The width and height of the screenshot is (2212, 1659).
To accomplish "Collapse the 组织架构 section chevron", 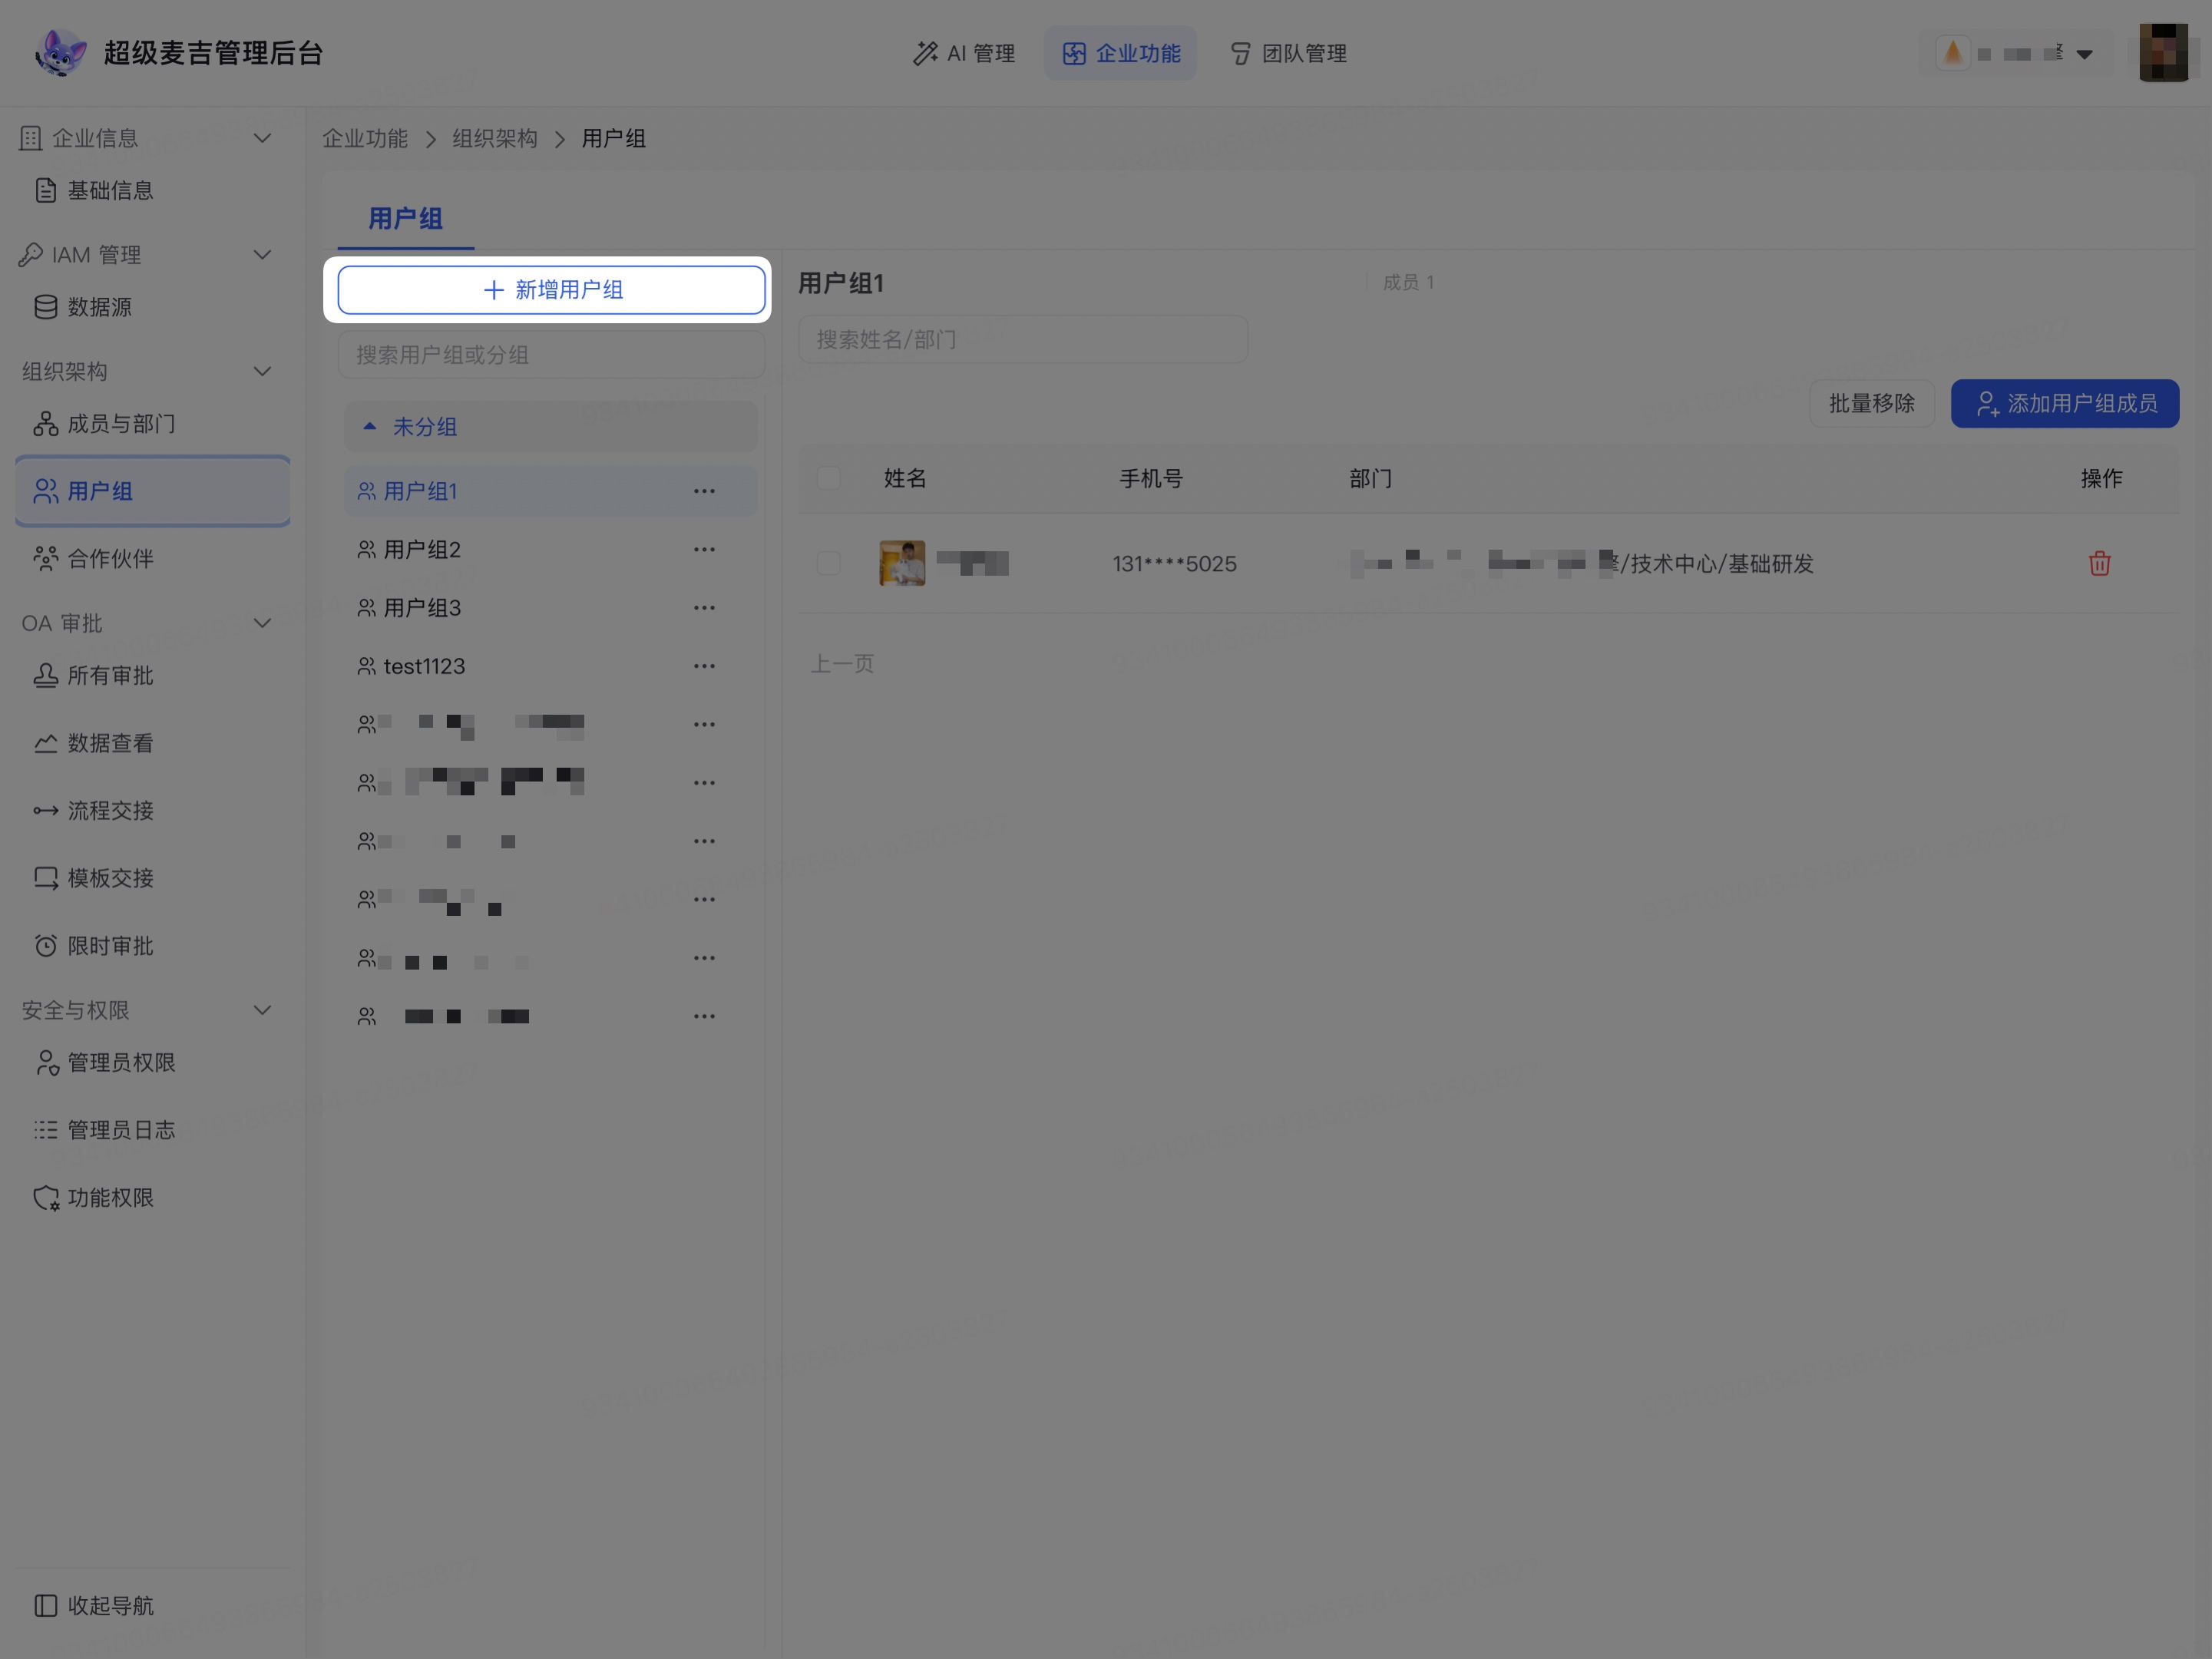I will (262, 371).
